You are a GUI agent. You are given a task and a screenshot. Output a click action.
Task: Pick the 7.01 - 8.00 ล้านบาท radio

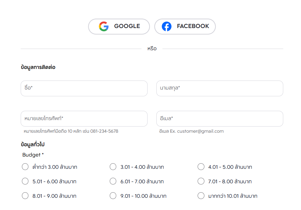tap(201, 181)
